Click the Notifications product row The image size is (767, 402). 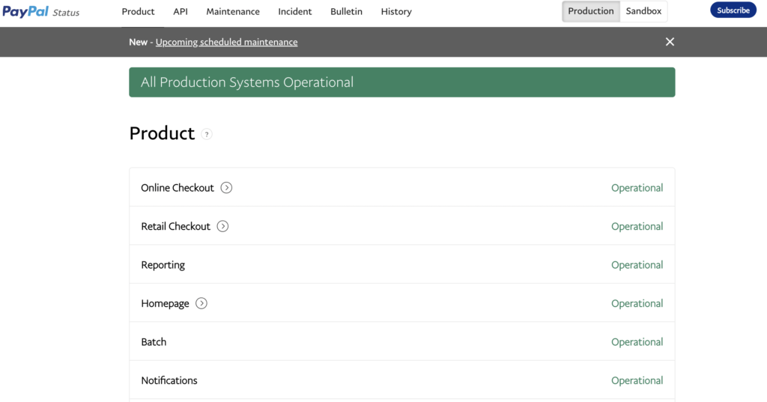[402, 380]
